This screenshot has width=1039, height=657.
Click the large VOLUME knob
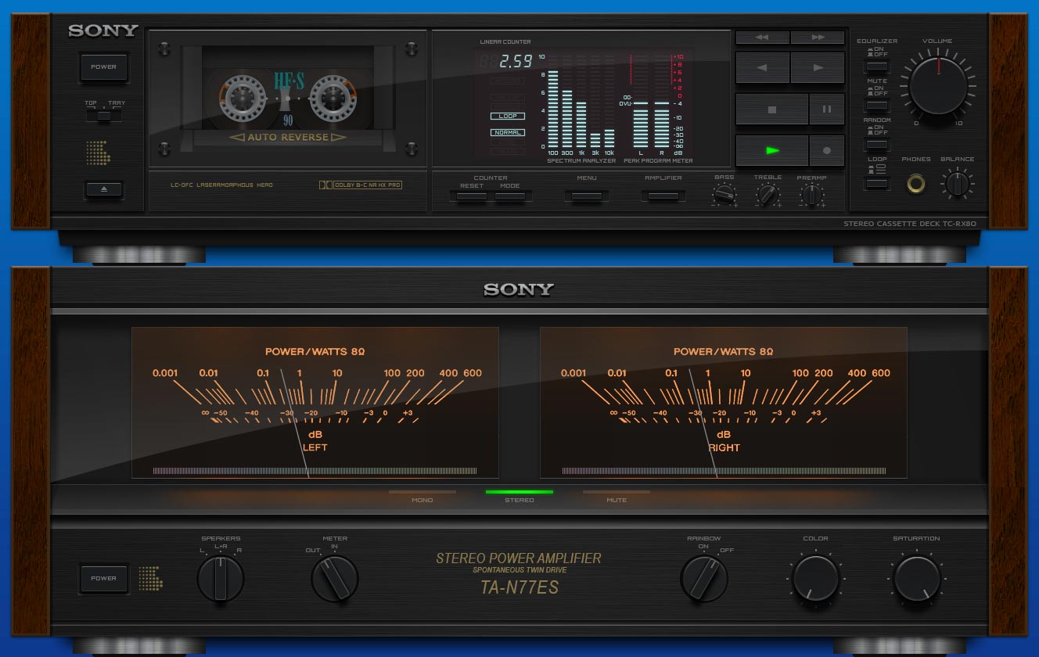click(x=938, y=84)
